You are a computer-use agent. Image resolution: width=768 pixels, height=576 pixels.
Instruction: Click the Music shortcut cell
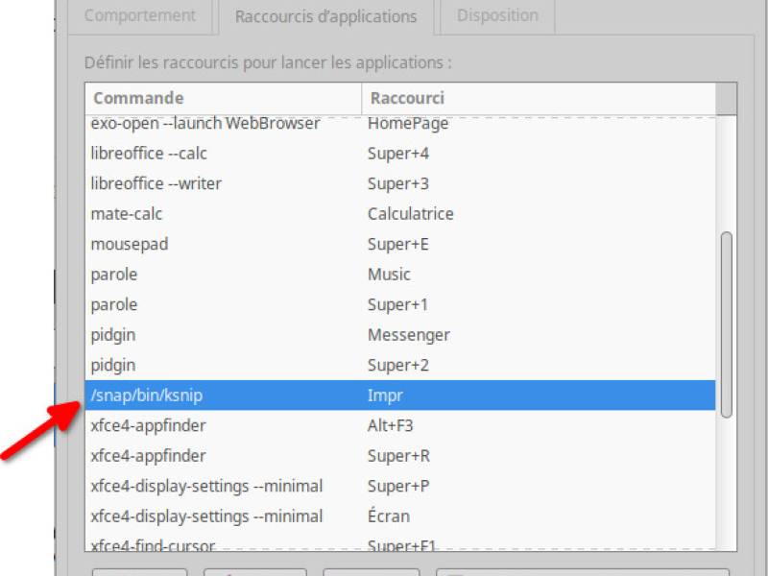click(389, 275)
